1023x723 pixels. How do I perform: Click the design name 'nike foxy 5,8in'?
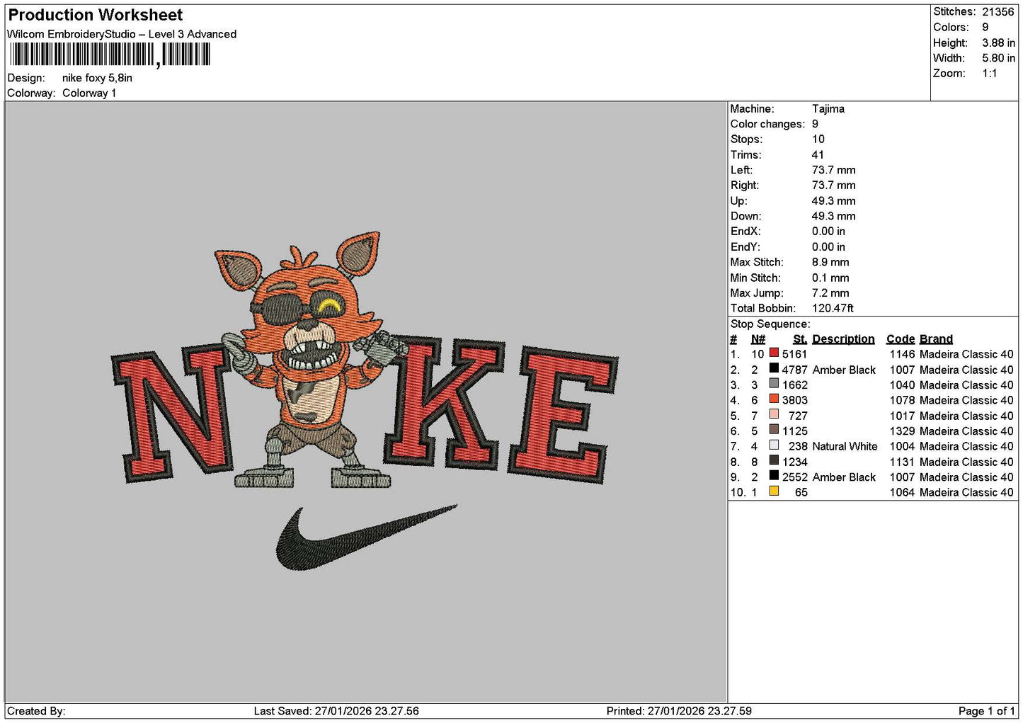(97, 78)
